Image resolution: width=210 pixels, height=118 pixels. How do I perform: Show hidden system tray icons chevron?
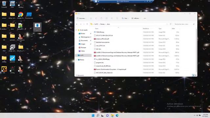(x=195, y=115)
